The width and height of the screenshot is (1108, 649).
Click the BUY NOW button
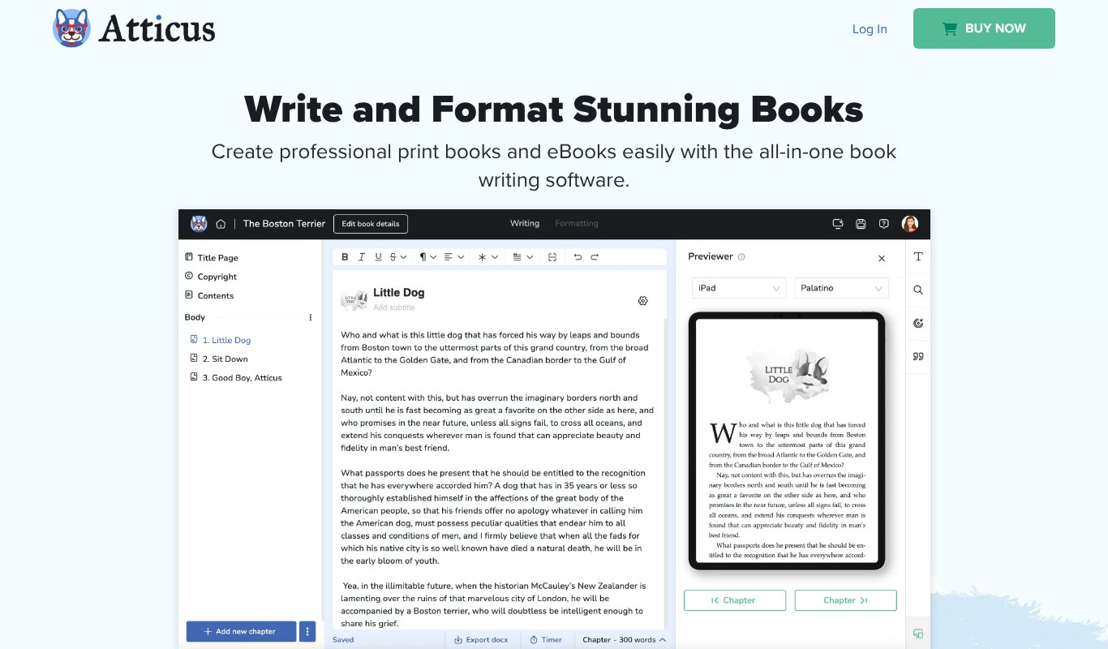pos(984,28)
